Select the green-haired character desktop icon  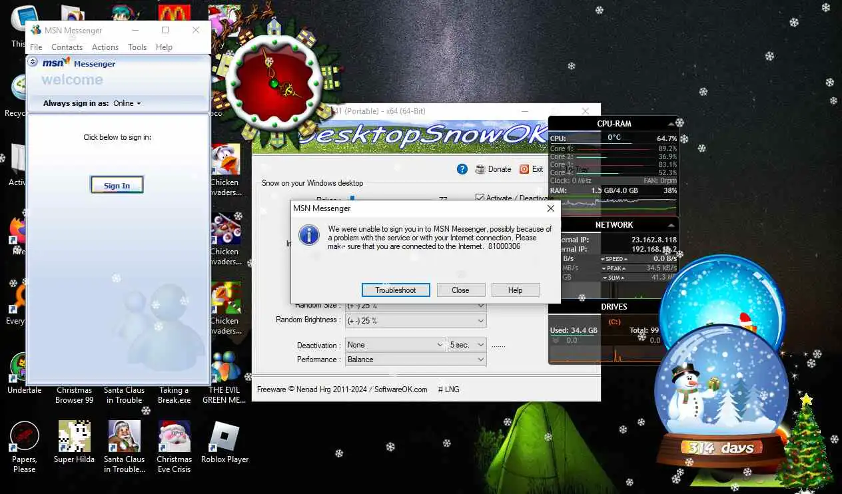click(x=125, y=13)
